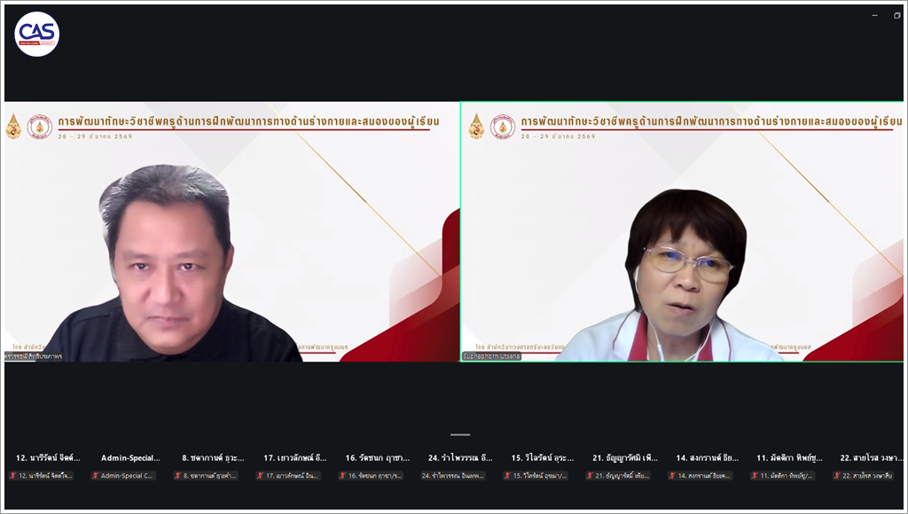This screenshot has height=514, width=908.
Task: Click muted mic icon for Admin-Special
Action: 96,476
